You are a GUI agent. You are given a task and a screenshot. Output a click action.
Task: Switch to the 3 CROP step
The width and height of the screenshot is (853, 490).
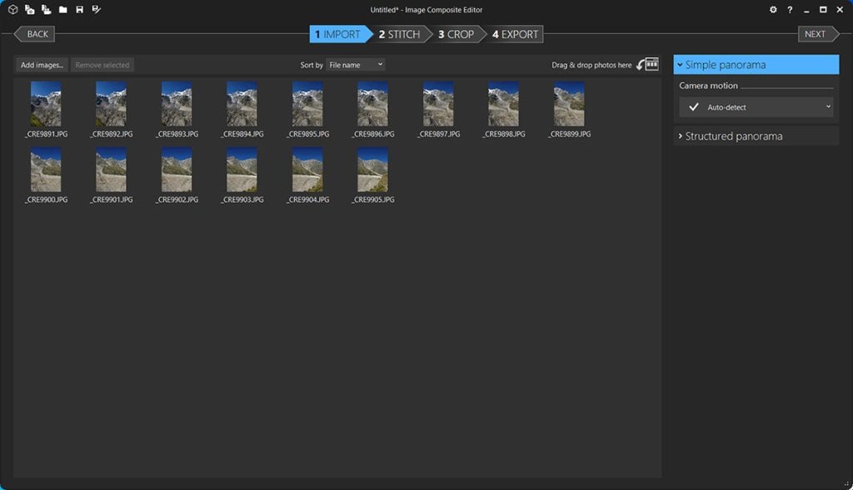(x=456, y=34)
